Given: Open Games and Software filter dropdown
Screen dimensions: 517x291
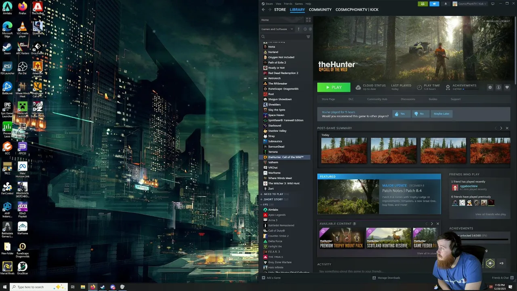Looking at the screenshot, I should [x=277, y=29].
